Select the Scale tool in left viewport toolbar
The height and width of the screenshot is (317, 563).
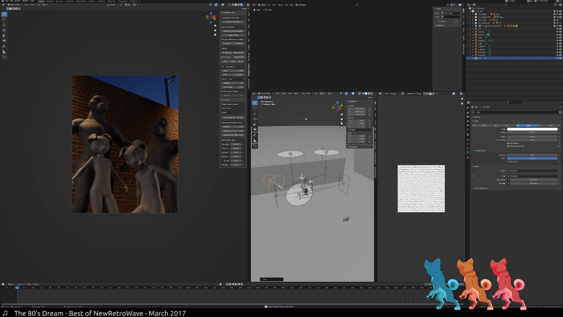4,35
